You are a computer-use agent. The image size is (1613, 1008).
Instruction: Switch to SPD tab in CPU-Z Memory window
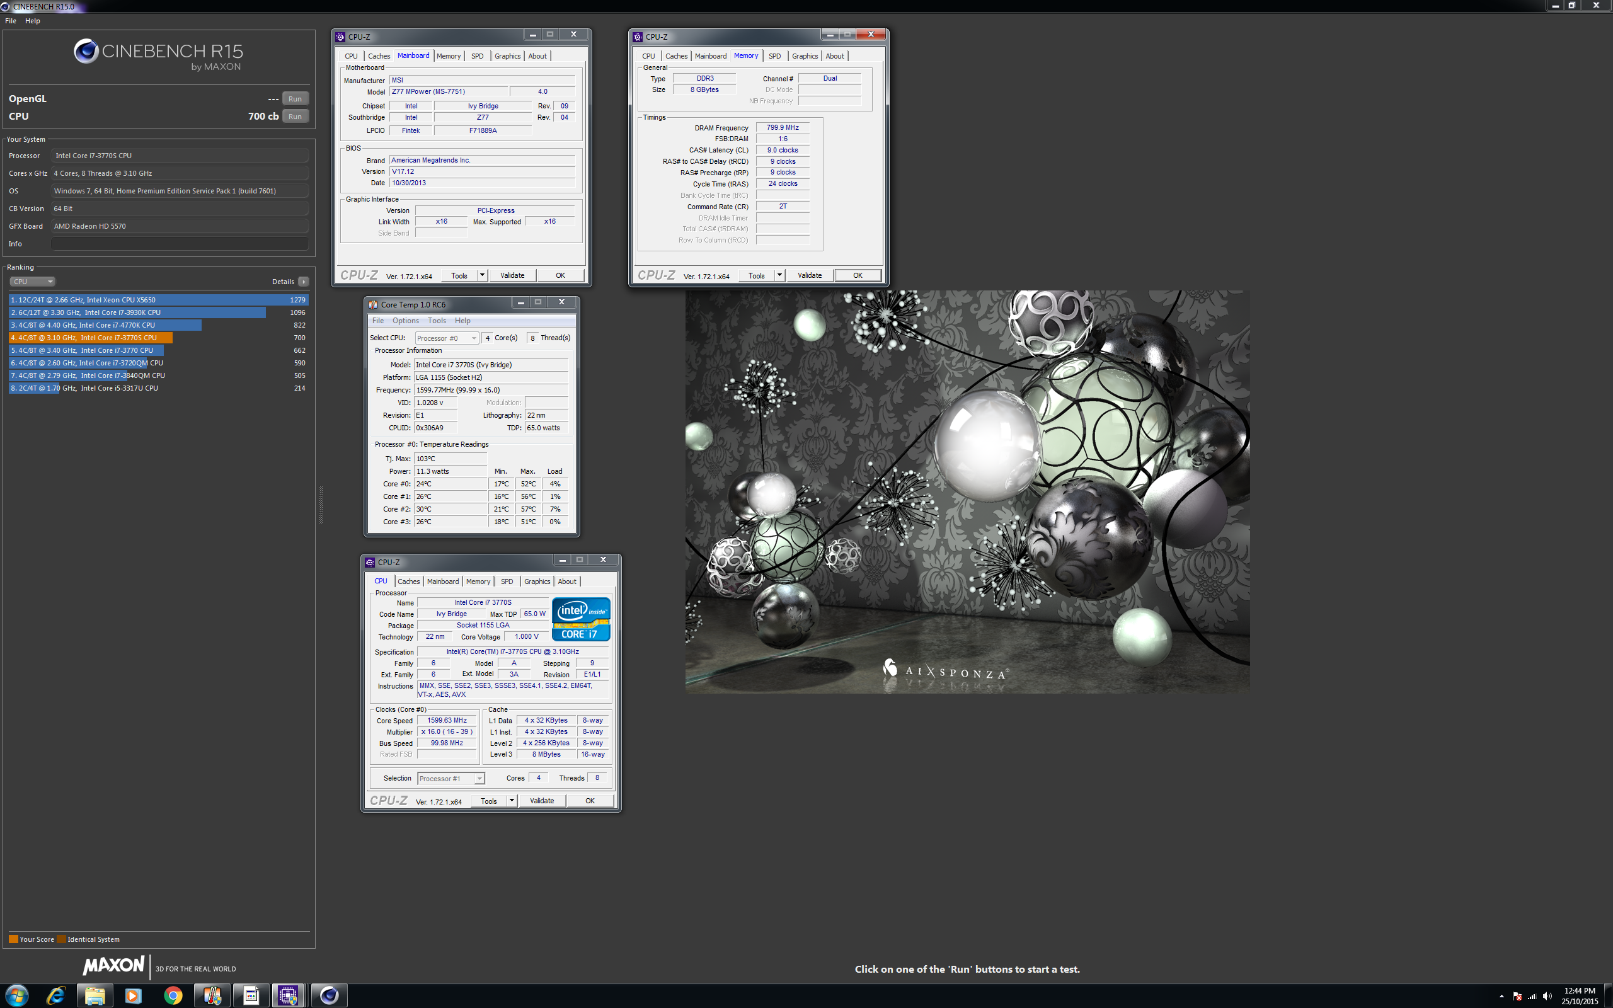pyautogui.click(x=774, y=56)
